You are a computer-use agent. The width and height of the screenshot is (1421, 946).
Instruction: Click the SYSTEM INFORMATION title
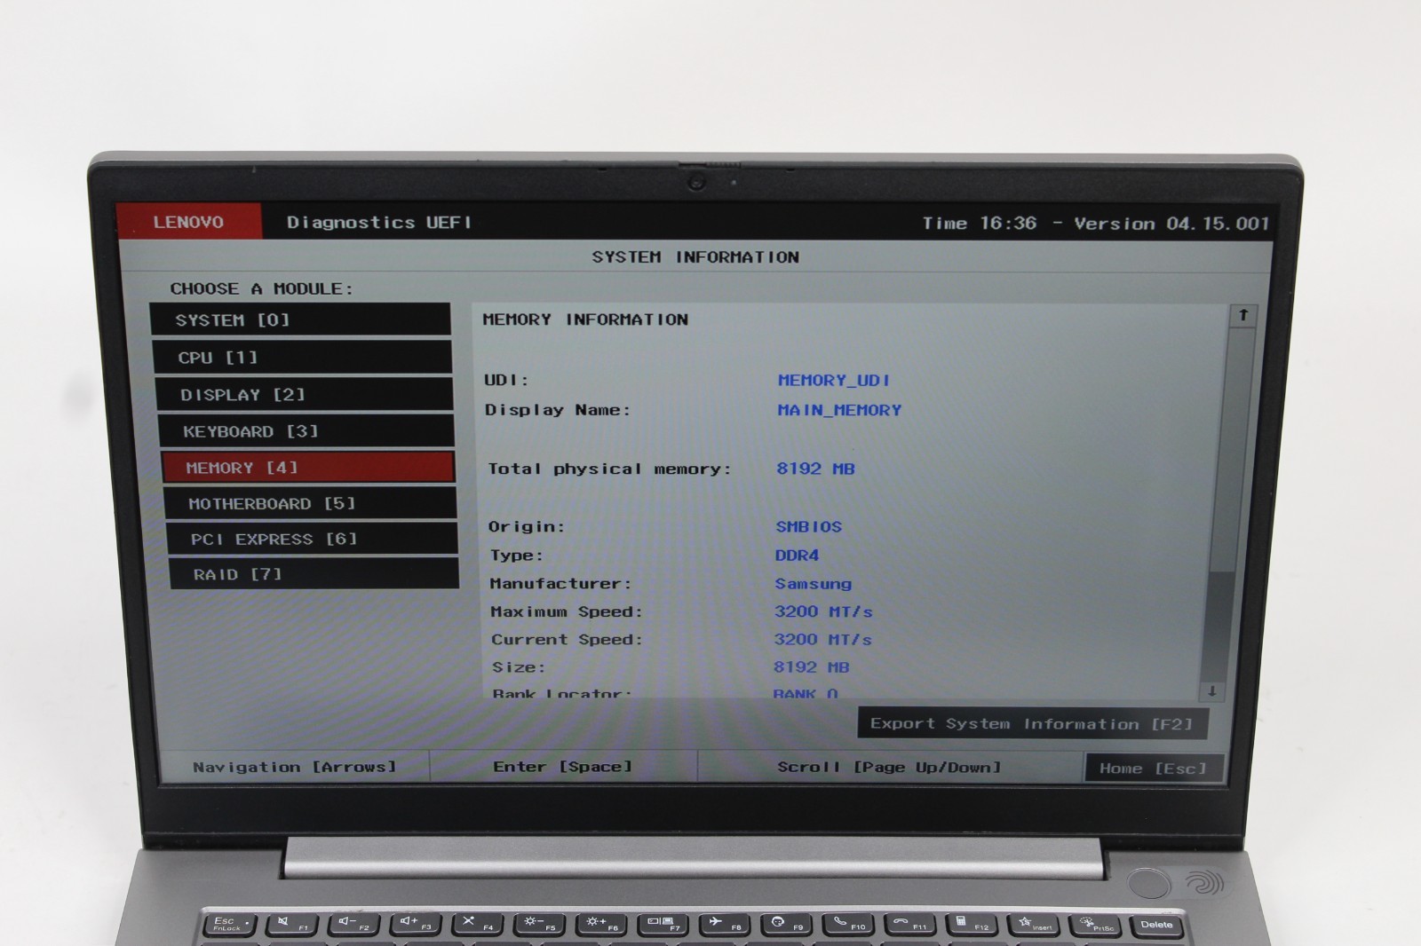(695, 257)
